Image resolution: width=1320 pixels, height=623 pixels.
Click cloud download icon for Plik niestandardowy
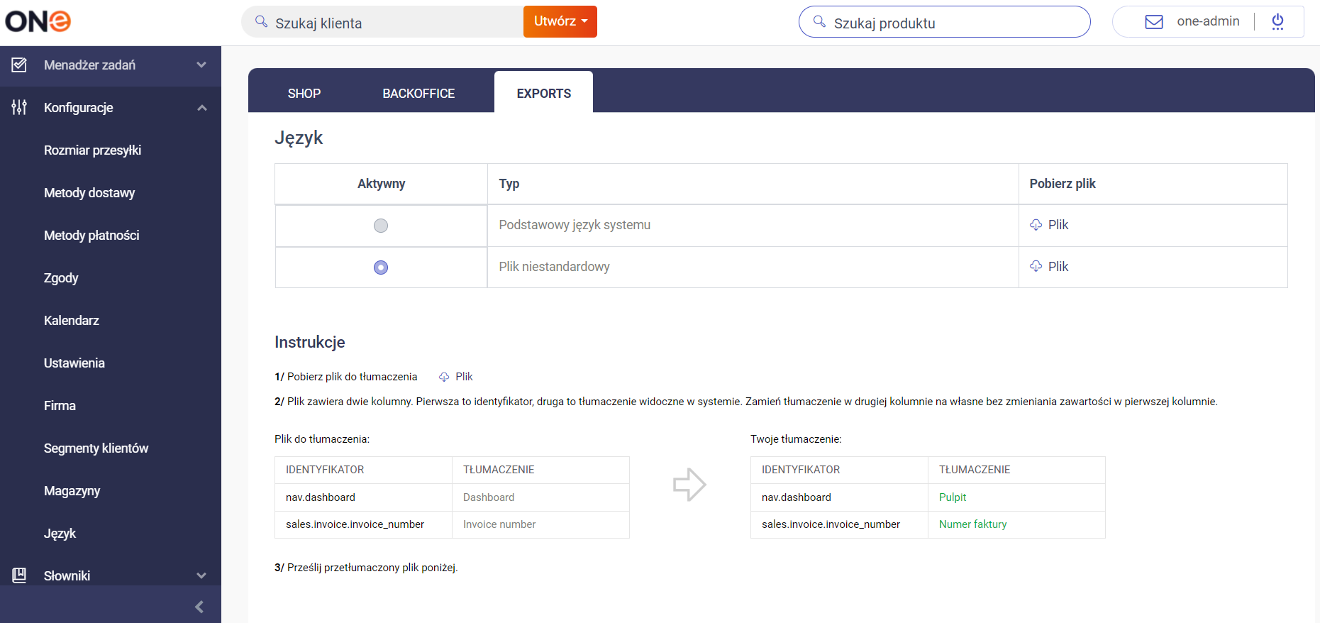point(1036,267)
